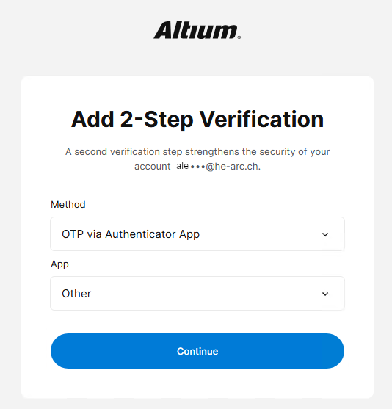The width and height of the screenshot is (392, 409).
Task: Select the OTP via Authenticator App text
Action: click(x=131, y=234)
